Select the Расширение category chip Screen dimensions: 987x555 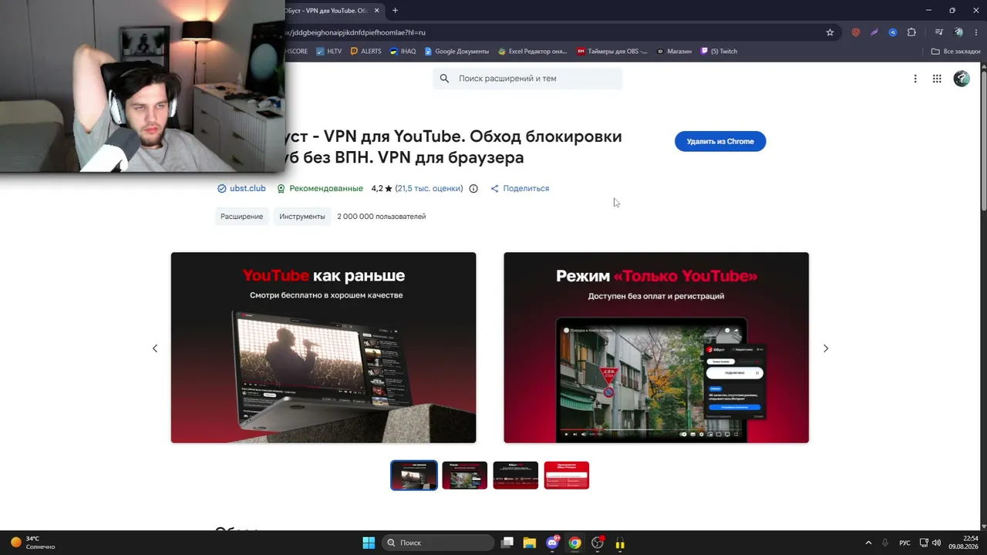(241, 217)
